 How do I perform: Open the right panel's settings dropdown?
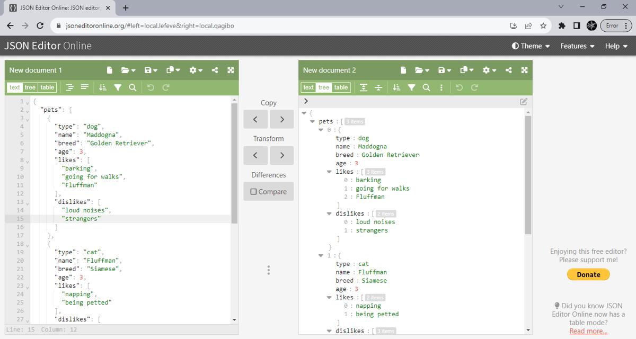[x=488, y=69]
